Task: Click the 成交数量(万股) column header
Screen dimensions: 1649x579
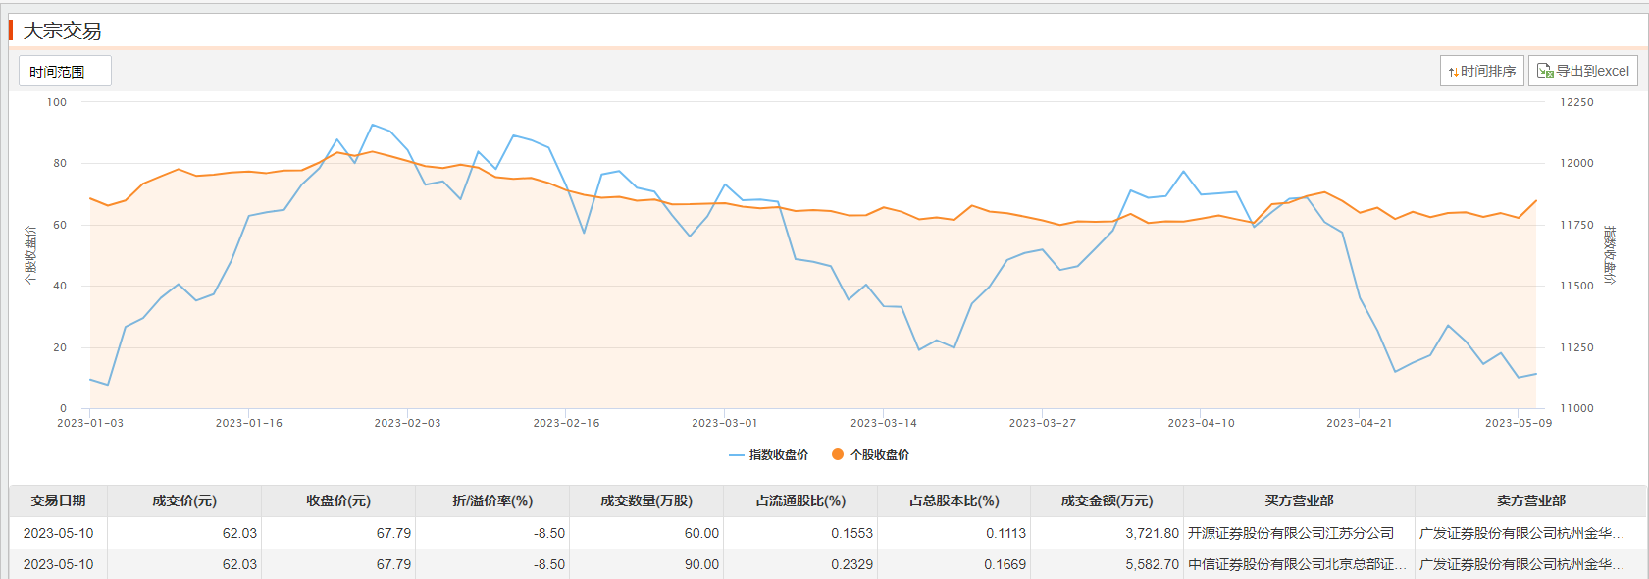Action: [x=646, y=500]
